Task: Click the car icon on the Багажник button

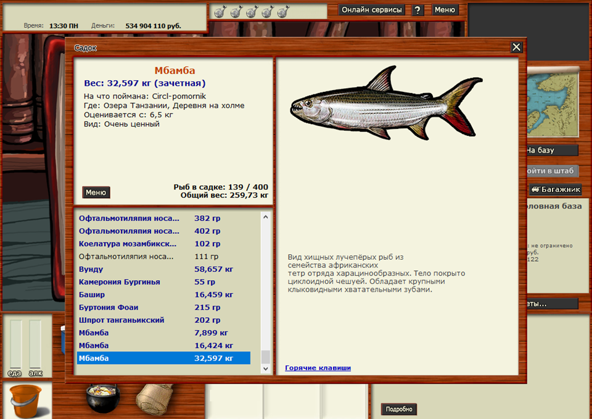Action: (x=535, y=189)
